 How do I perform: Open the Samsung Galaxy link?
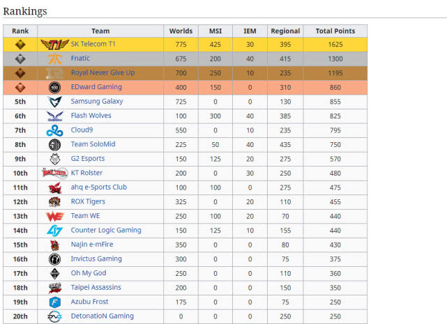(x=97, y=101)
